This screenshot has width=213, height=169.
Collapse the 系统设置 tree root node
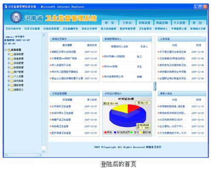(6, 50)
